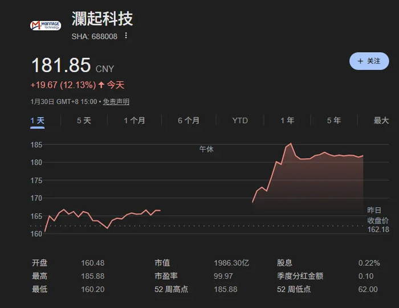Screen dimensions: 399x308
Task: Click the previous close value 162.18
Action: [378, 229]
